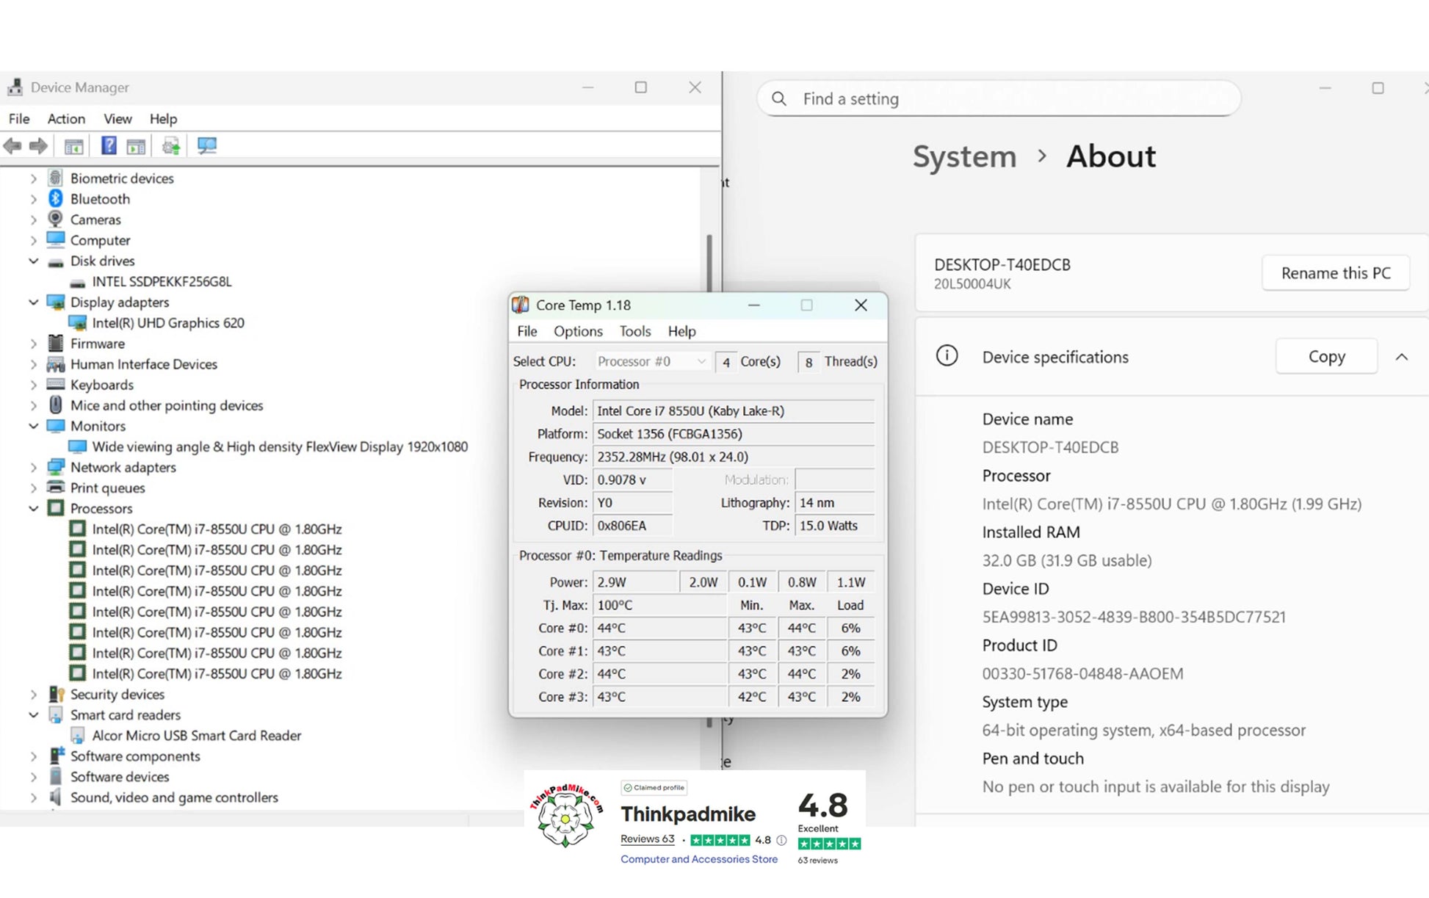Click the Update driver toolbar icon
Screen dimensions: 1429x898
pyautogui.click(x=171, y=146)
